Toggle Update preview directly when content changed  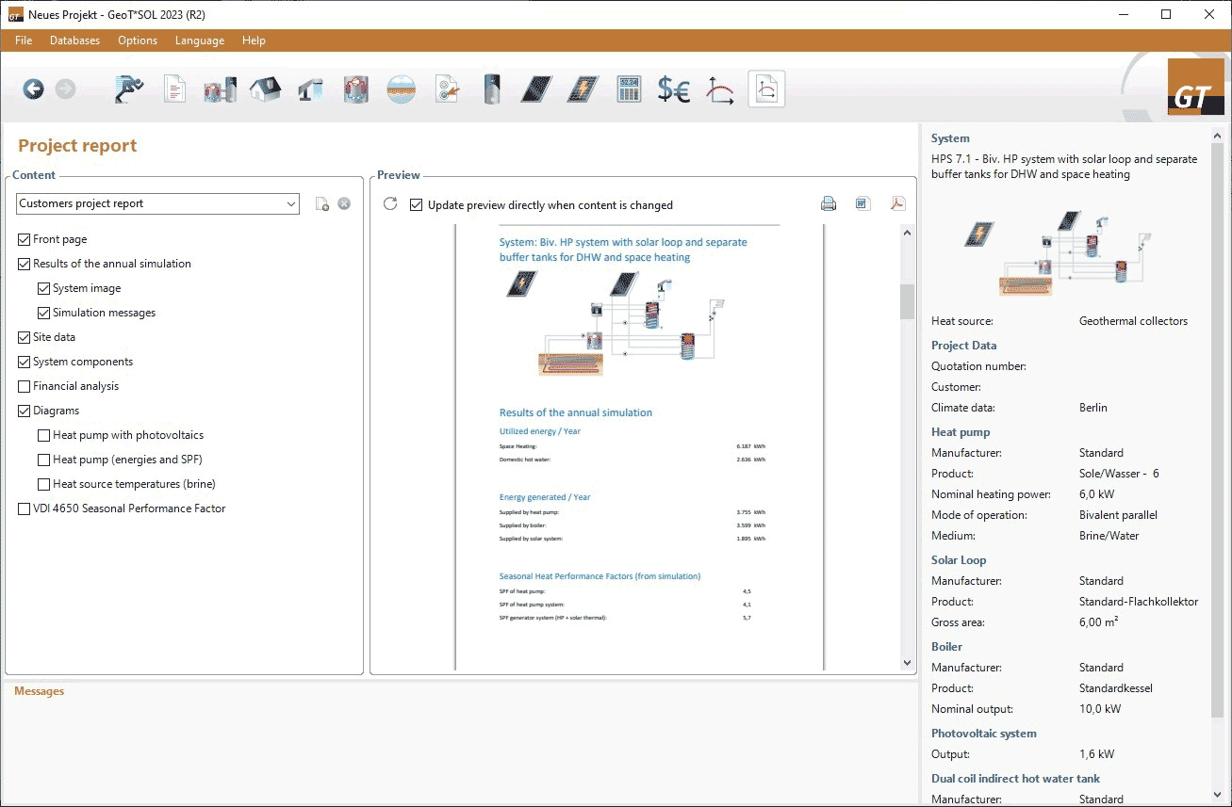(x=417, y=205)
